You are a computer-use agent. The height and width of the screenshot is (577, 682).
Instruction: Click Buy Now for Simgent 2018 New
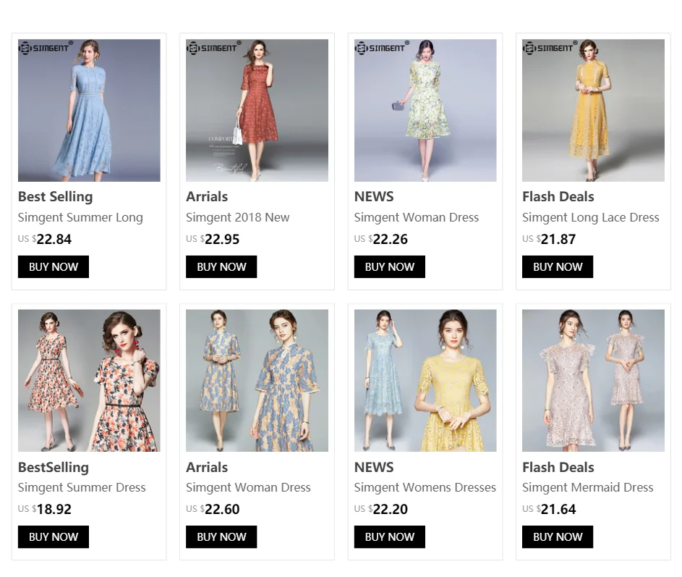point(221,266)
